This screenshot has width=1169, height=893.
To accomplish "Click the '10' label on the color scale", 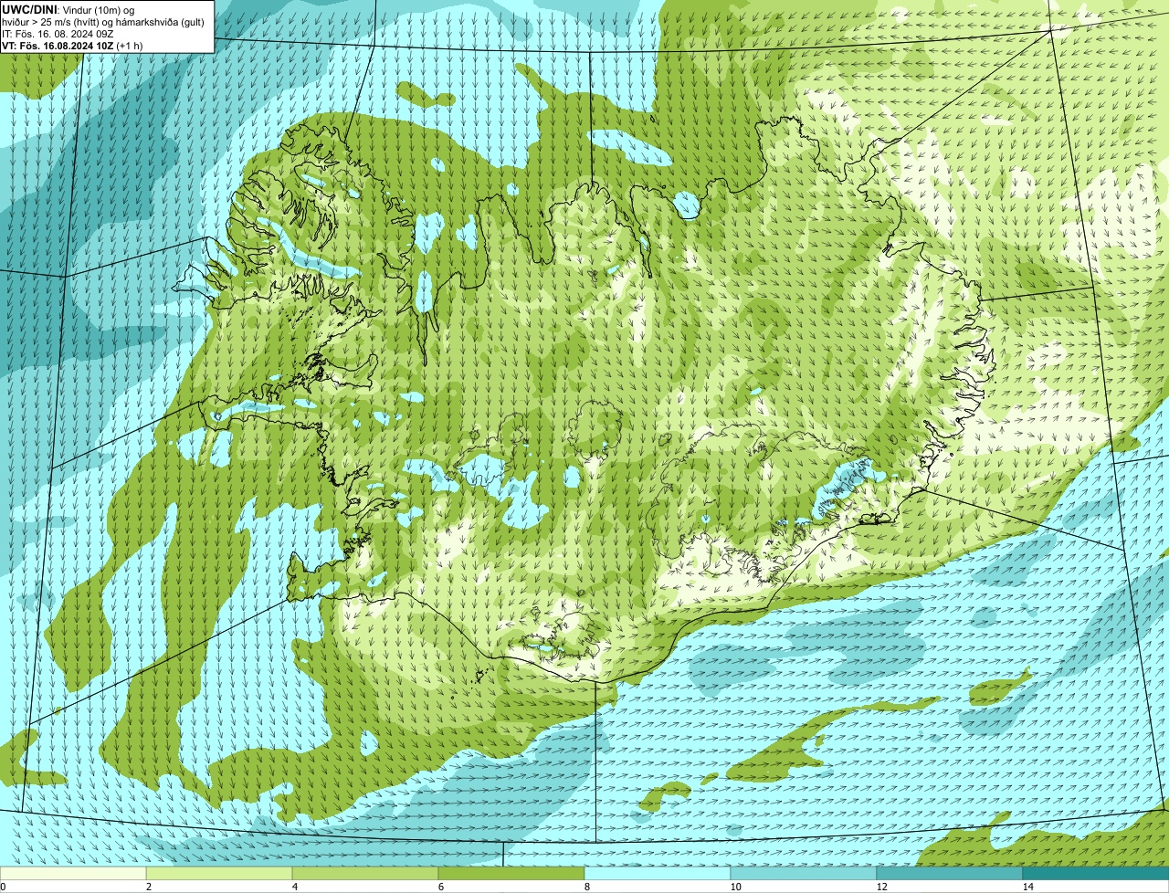I will (x=735, y=887).
